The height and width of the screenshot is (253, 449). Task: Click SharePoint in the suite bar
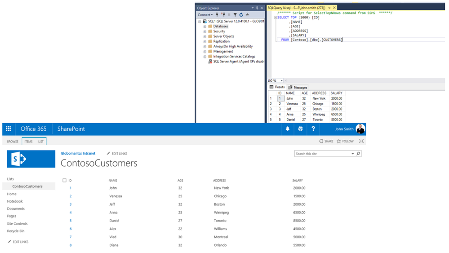(71, 129)
